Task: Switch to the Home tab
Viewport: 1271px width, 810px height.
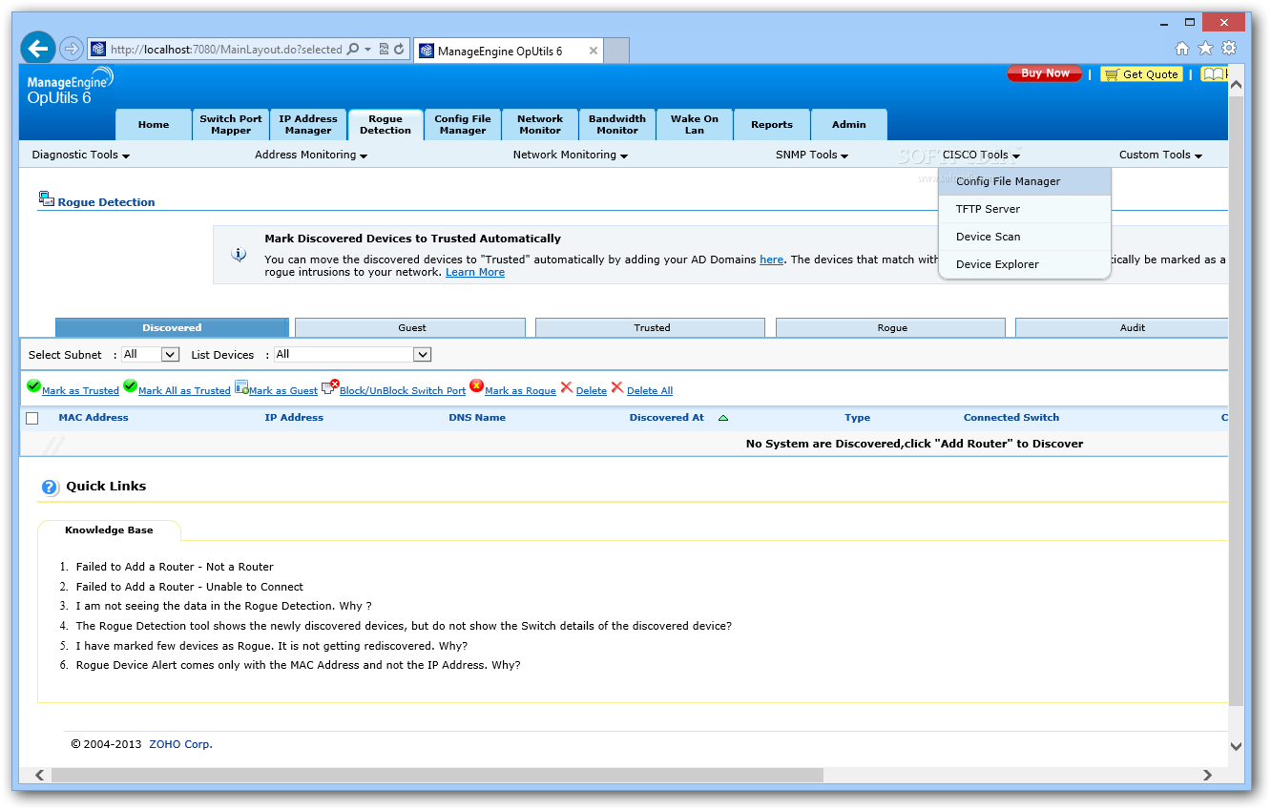Action: pos(154,125)
